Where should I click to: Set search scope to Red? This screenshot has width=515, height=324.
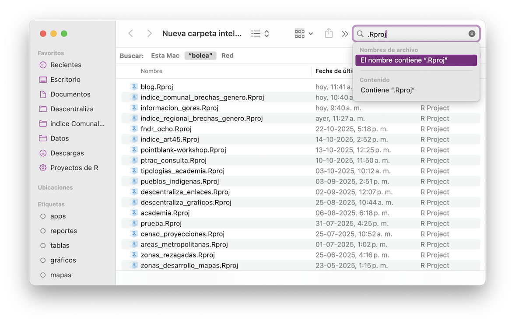coord(227,56)
